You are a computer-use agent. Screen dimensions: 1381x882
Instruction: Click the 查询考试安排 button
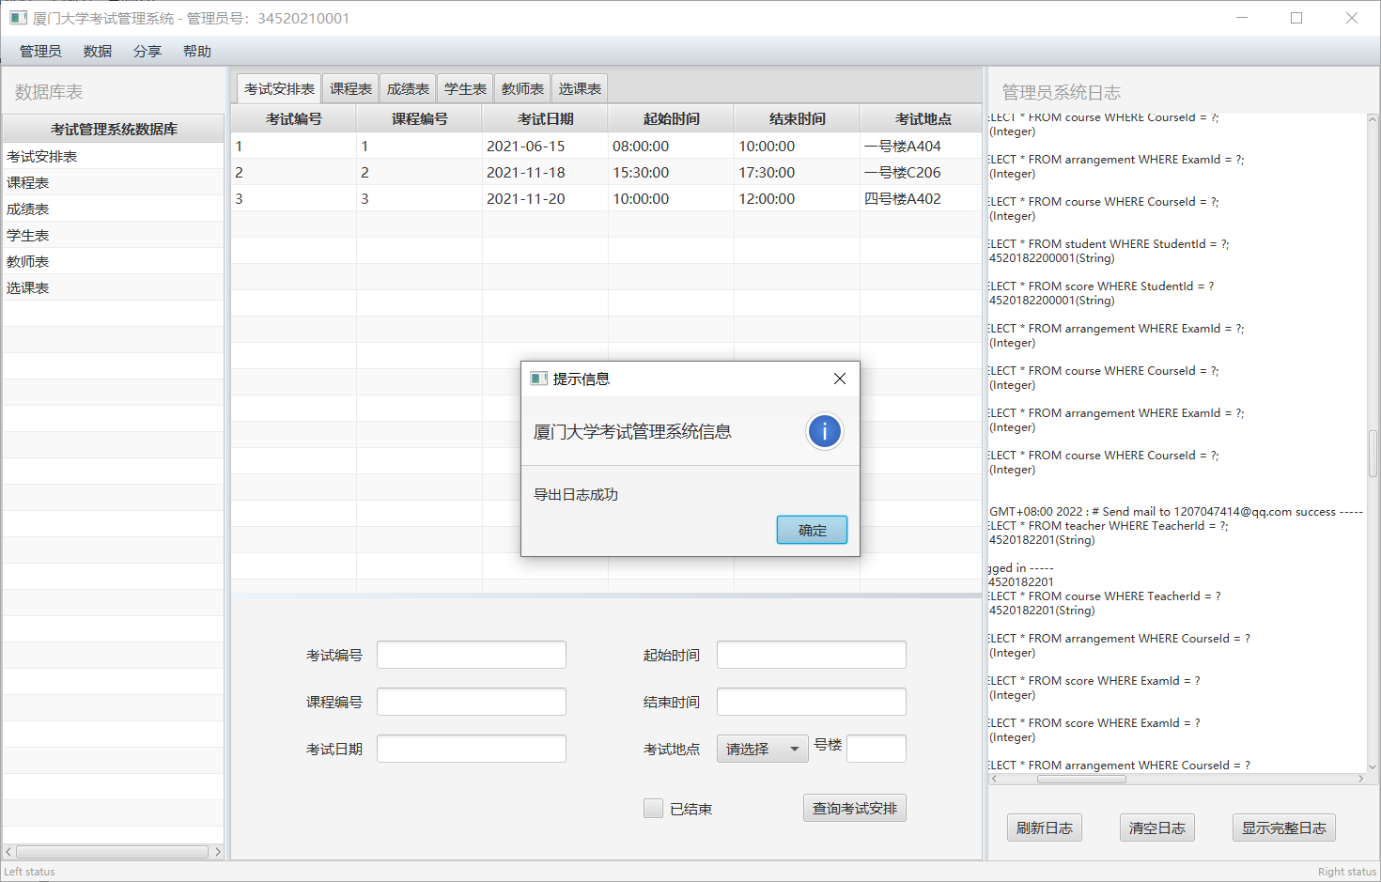tap(854, 808)
